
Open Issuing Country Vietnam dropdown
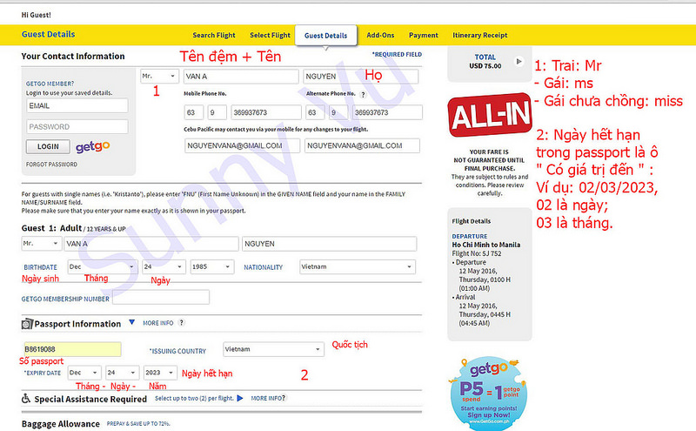point(273,349)
